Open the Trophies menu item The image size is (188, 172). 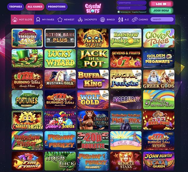pyautogui.click(x=16, y=7)
